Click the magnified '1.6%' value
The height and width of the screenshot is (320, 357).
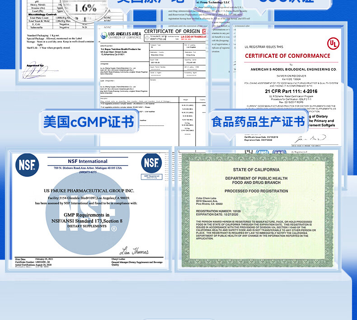click(x=85, y=8)
